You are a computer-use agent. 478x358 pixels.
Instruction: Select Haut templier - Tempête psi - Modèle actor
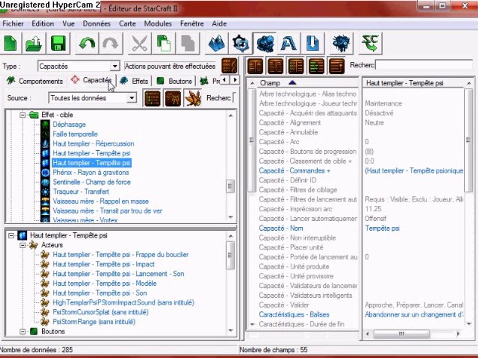pyautogui.click(x=105, y=283)
